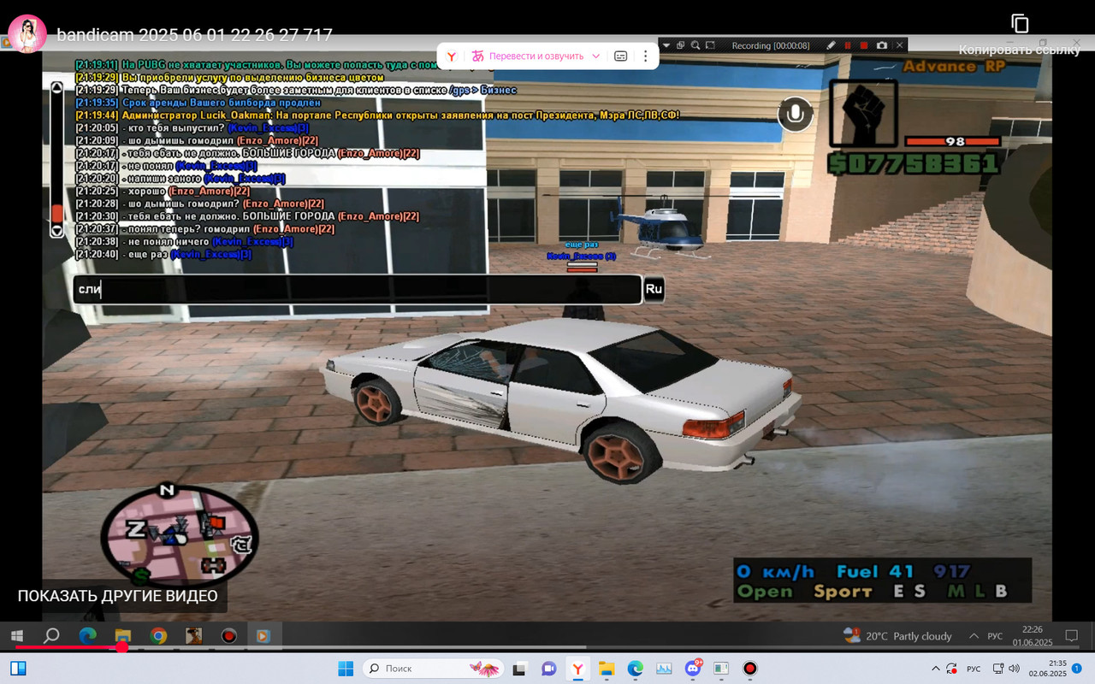The image size is (1095, 684).
Task: Click the Advance RP server logo text
Action: 954,67
